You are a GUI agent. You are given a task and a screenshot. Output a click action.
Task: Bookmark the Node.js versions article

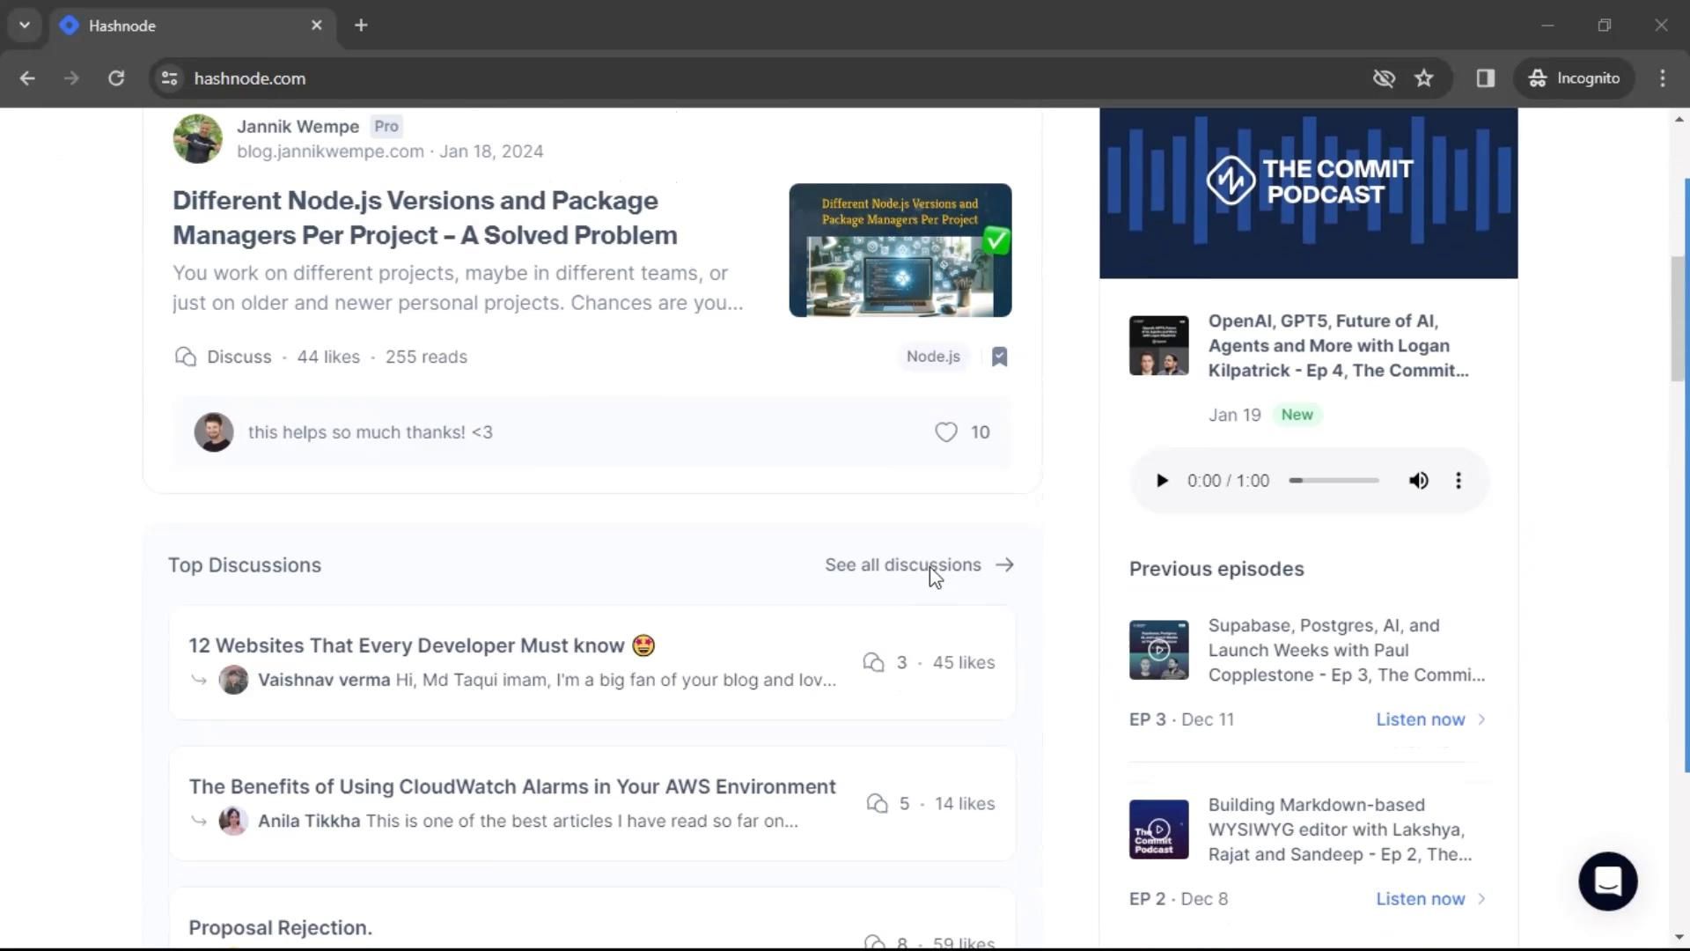click(999, 357)
